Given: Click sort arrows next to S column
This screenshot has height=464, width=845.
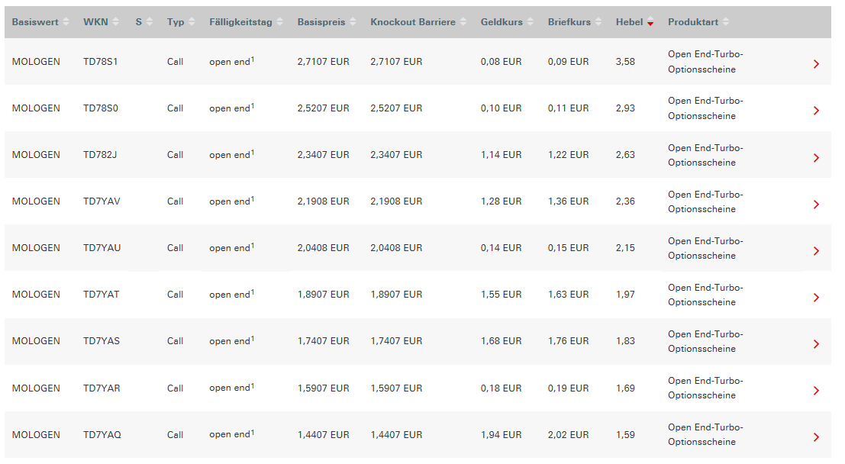Looking at the screenshot, I should pyautogui.click(x=150, y=22).
